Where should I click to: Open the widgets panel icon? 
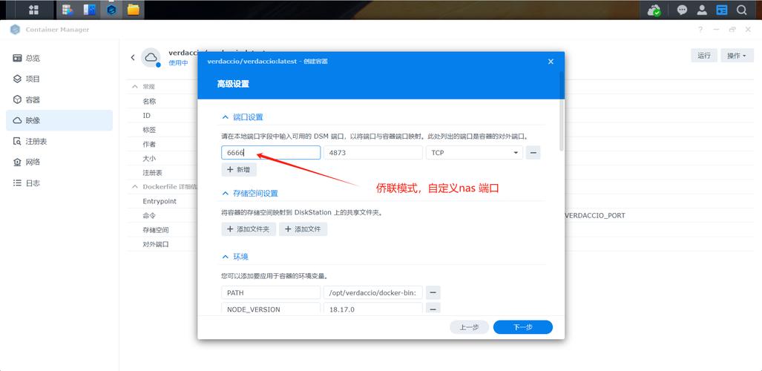pyautogui.click(x=722, y=10)
